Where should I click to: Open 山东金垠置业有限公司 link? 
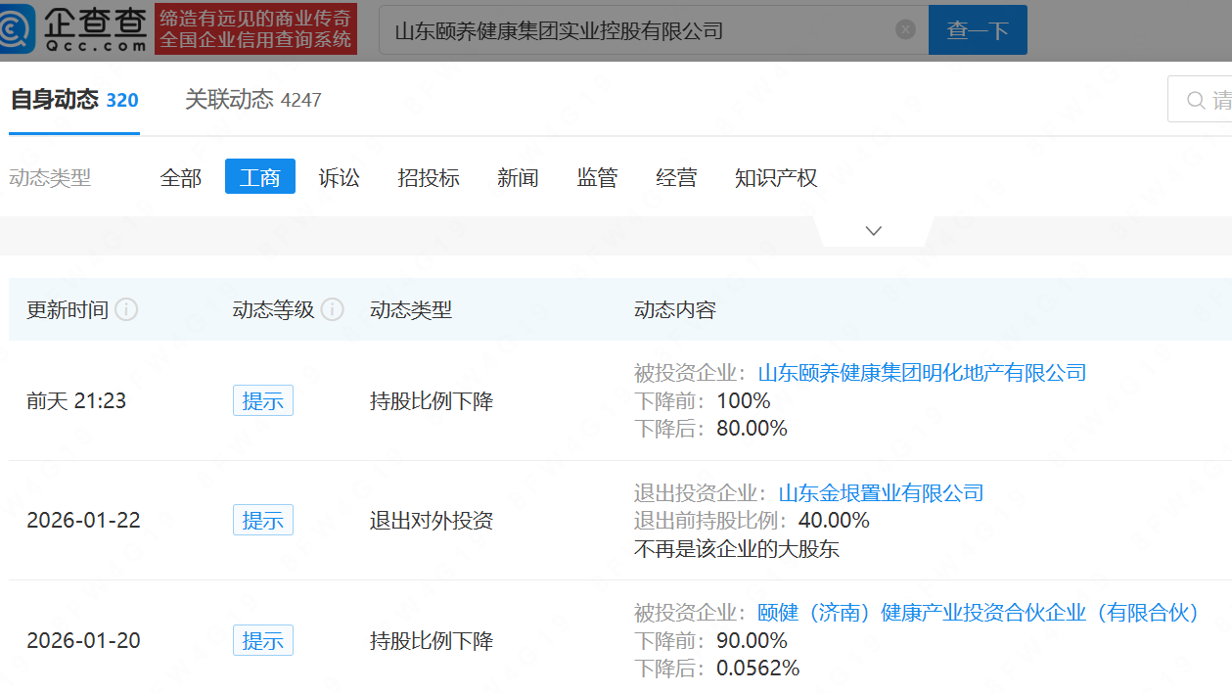coord(881,492)
